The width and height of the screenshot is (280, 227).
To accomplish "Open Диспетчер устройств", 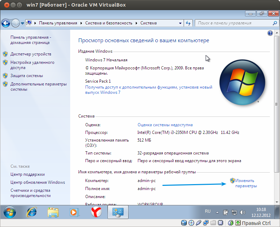I will [31, 54].
